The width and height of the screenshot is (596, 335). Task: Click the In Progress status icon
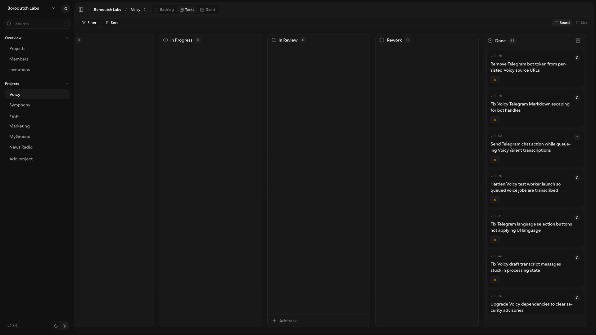tap(165, 40)
